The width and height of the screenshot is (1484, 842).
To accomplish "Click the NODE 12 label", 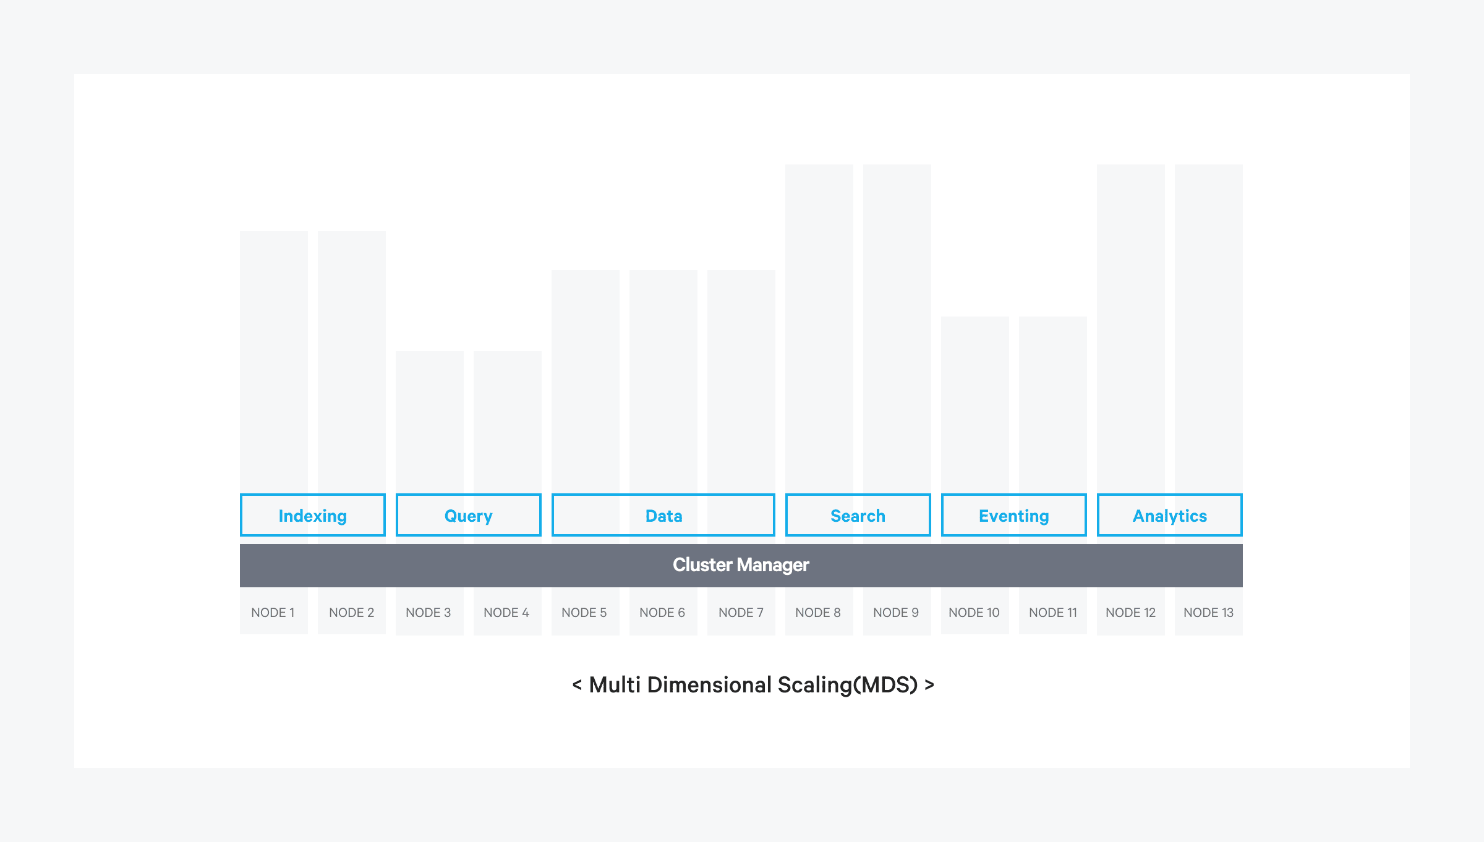I will click(x=1130, y=613).
